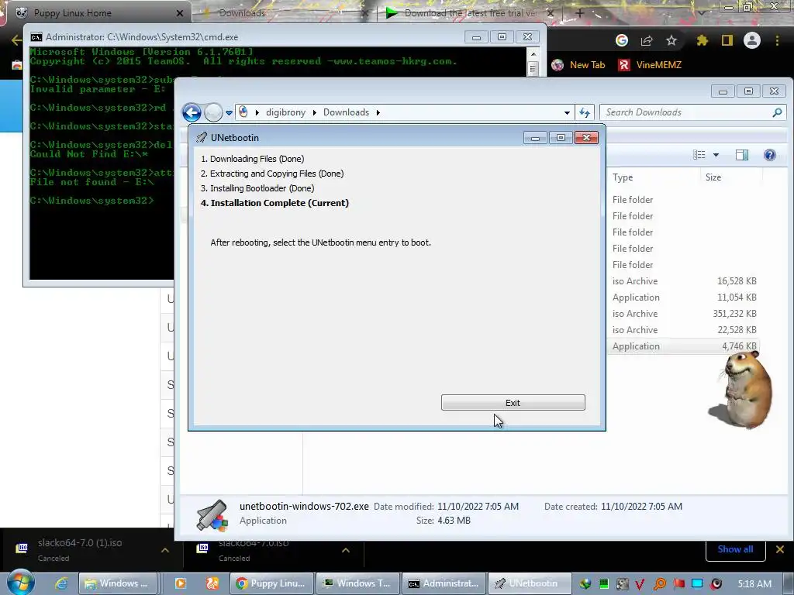The image size is (794, 595).
Task: Click the Downloads breadcrumb in address bar
Action: pyautogui.click(x=346, y=112)
